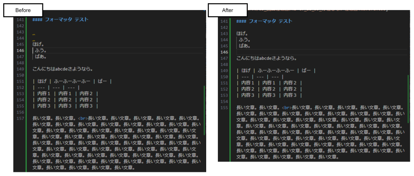Select line number 145 in Before editor
Image resolution: width=414 pixels, height=176 pixels.
pyautogui.click(x=20, y=45)
